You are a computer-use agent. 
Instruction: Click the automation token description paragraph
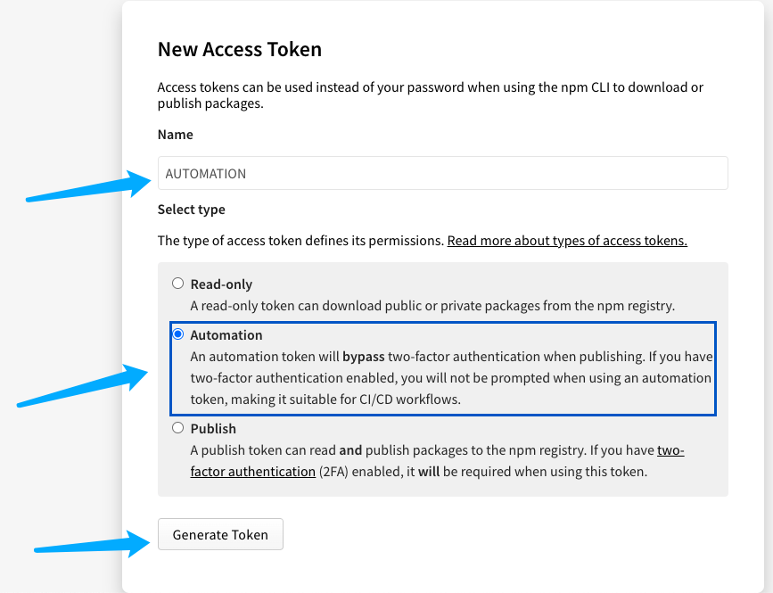pyautogui.click(x=451, y=377)
